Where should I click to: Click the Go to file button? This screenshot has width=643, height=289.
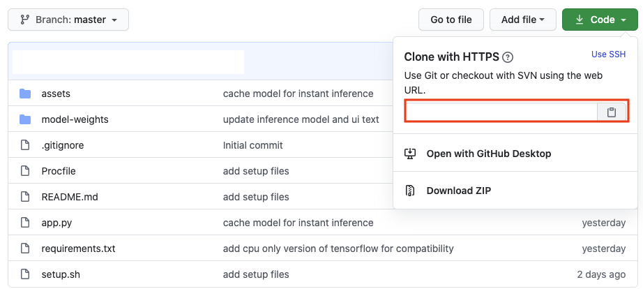451,20
